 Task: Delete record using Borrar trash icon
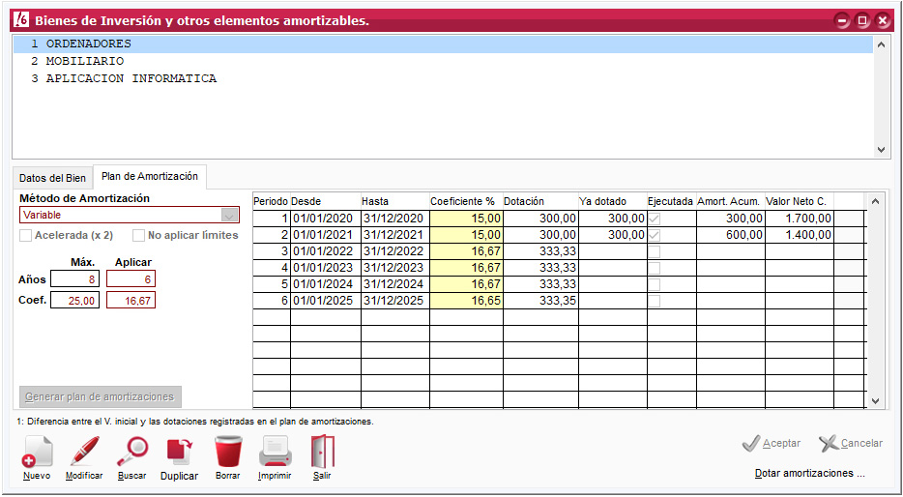point(228,453)
